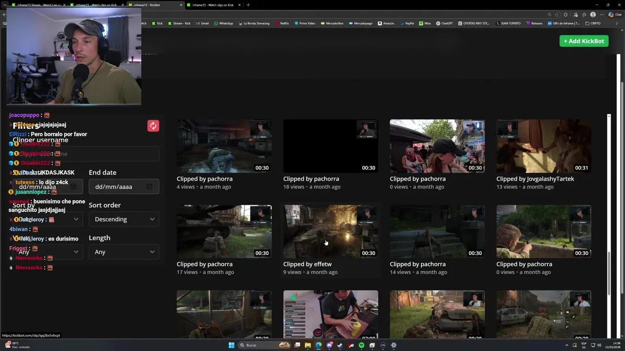Image resolution: width=625 pixels, height=351 pixels.
Task: Open Discord from the taskbar
Action: [329, 345]
